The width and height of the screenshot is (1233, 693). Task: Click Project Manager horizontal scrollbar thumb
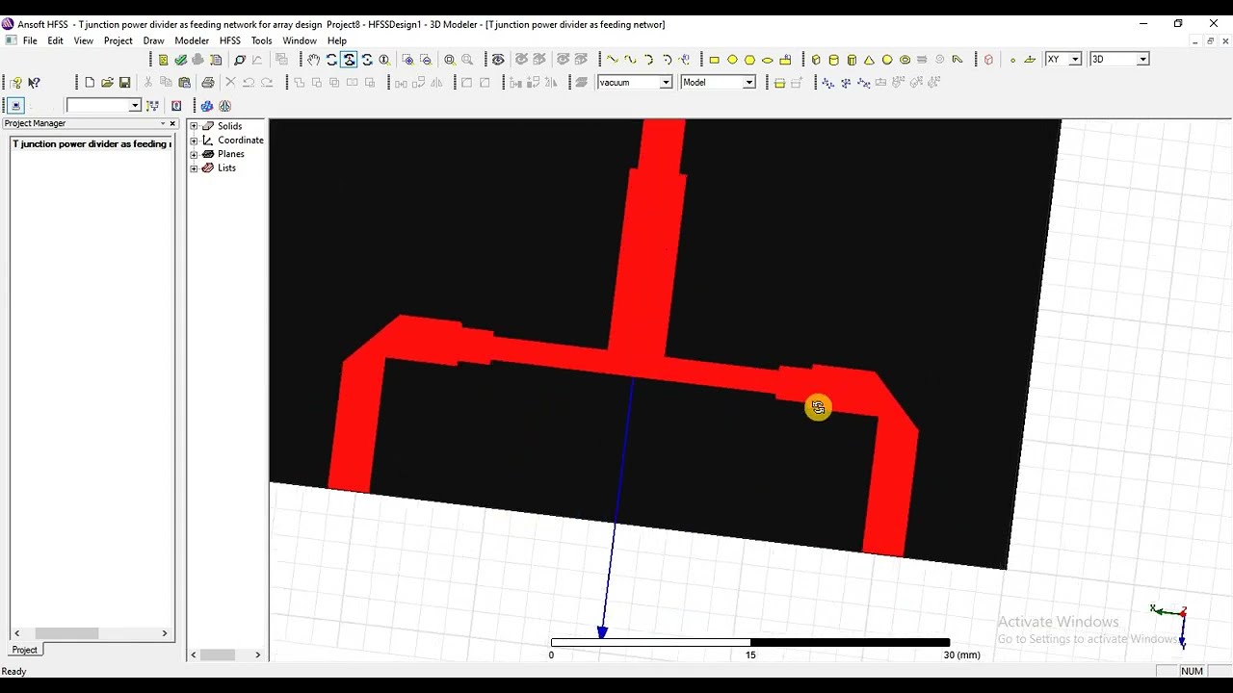coord(66,633)
